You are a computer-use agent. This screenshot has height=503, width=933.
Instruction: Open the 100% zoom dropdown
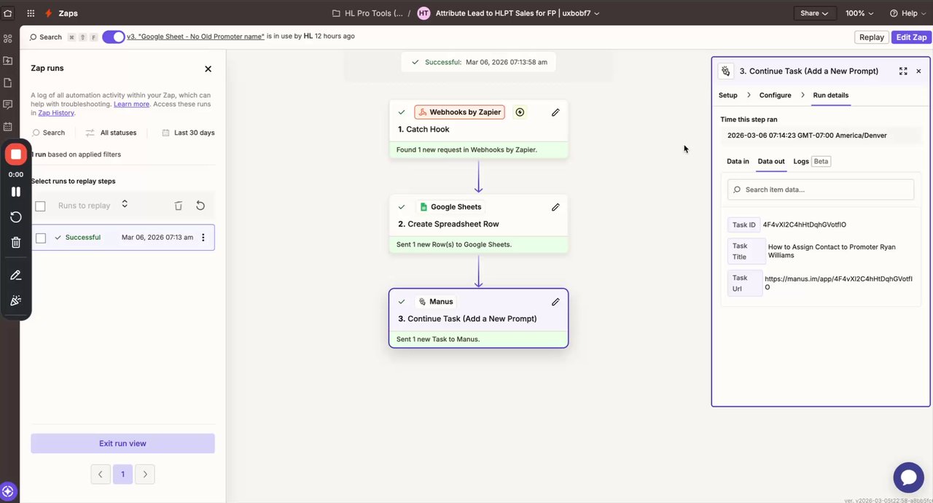pyautogui.click(x=859, y=13)
